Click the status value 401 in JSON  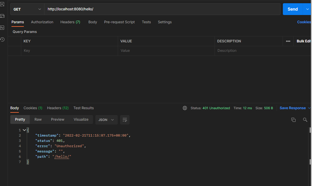[59, 141]
